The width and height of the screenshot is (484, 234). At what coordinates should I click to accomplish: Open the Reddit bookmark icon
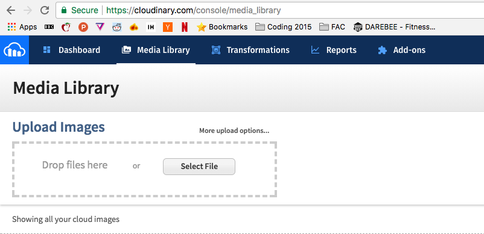pos(116,27)
